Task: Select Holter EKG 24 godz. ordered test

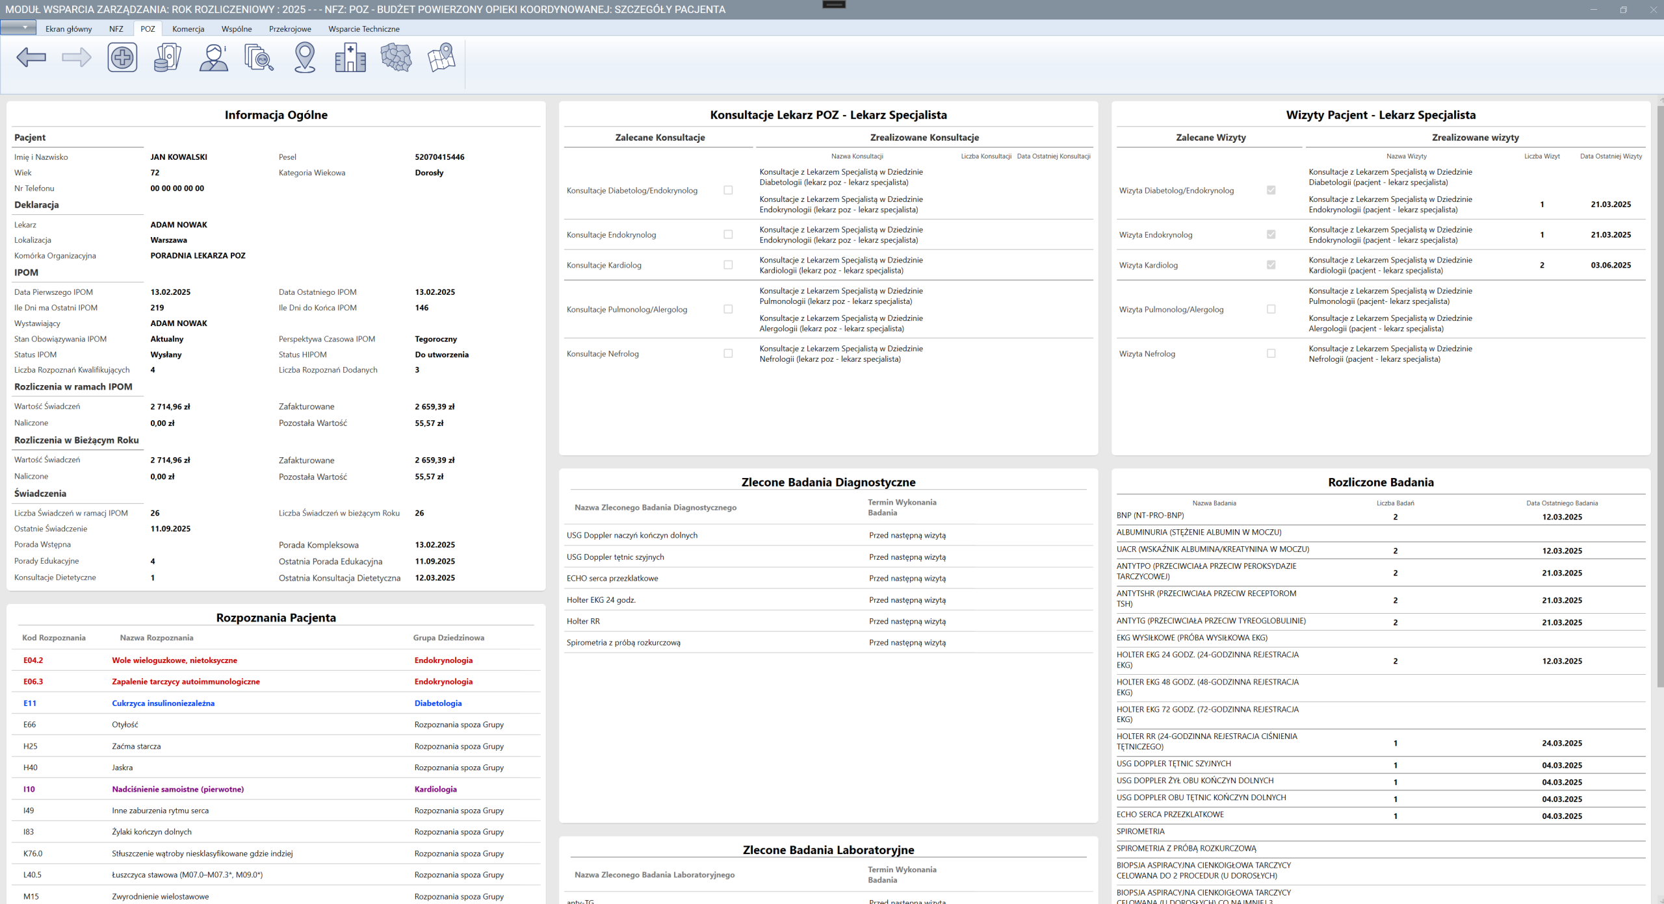Action: tap(828, 599)
